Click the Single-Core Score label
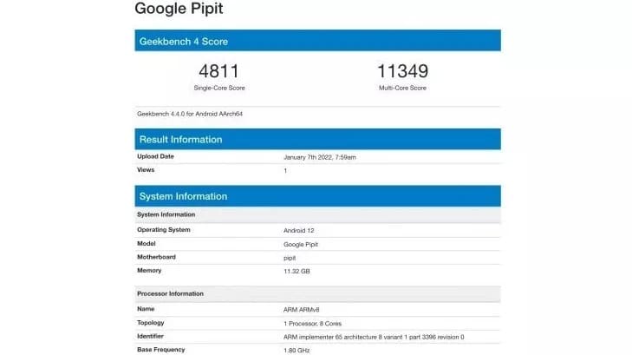 [x=219, y=88]
